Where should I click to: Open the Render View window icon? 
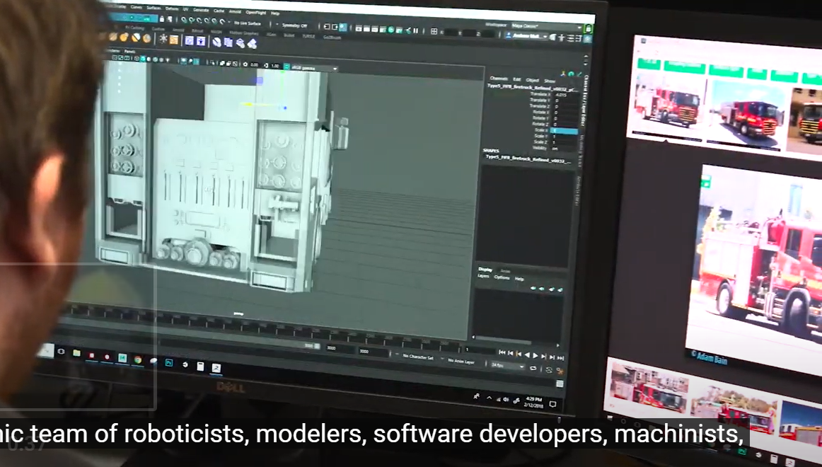(359, 29)
